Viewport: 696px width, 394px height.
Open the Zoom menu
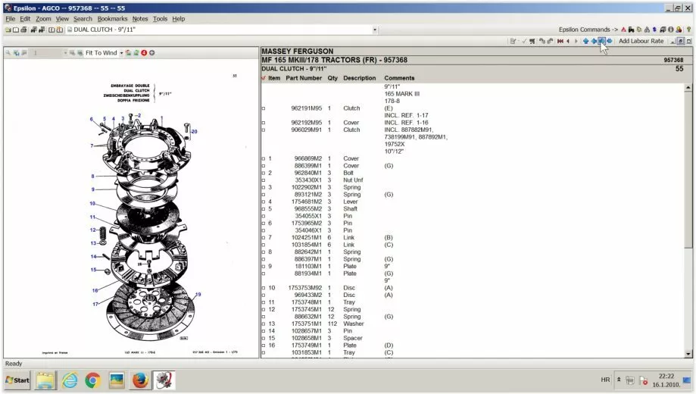(43, 19)
